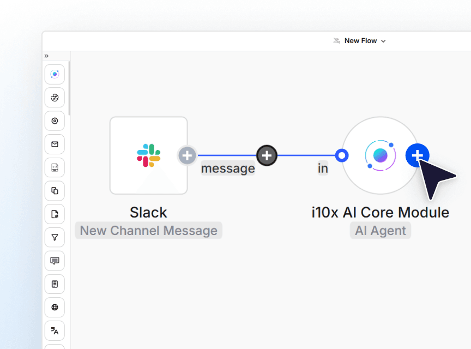
Task: Click the Slack node on the canvas
Action: pyautogui.click(x=148, y=155)
